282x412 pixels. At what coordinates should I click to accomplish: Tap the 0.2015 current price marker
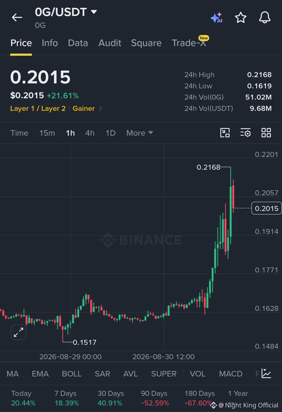coord(266,208)
